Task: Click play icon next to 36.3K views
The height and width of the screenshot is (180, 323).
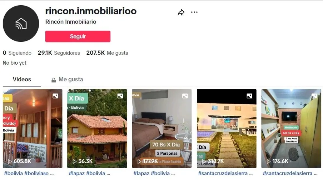Action: click(75, 161)
